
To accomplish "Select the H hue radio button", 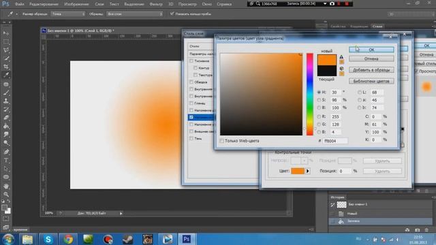I will (x=319, y=93).
